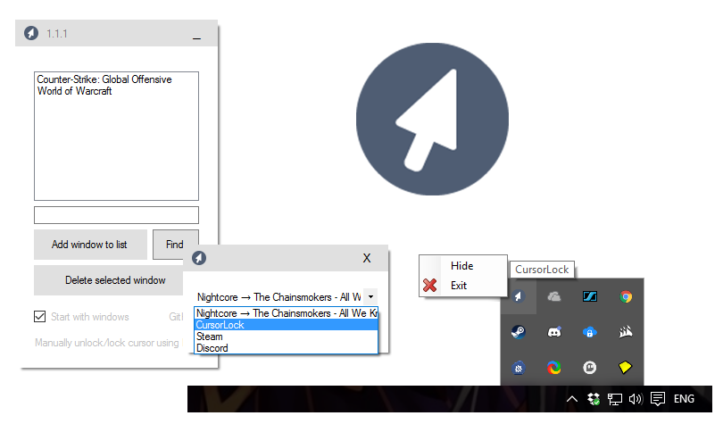The image size is (723, 424).
Task: Open the Discord tray icon
Action: coord(553,332)
